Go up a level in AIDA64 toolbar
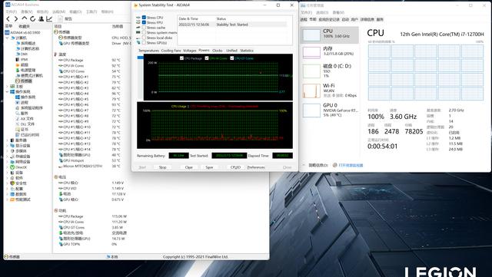Viewport: 492px width, 277px height. [x=25, y=19]
